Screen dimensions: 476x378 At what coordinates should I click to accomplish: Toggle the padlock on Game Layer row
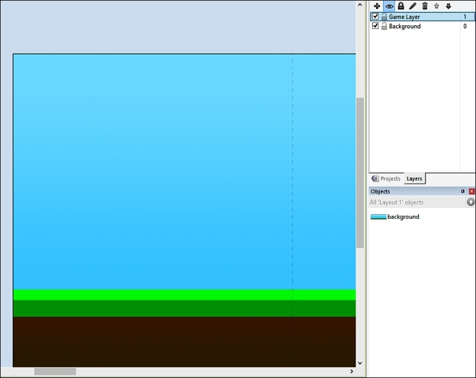point(384,17)
